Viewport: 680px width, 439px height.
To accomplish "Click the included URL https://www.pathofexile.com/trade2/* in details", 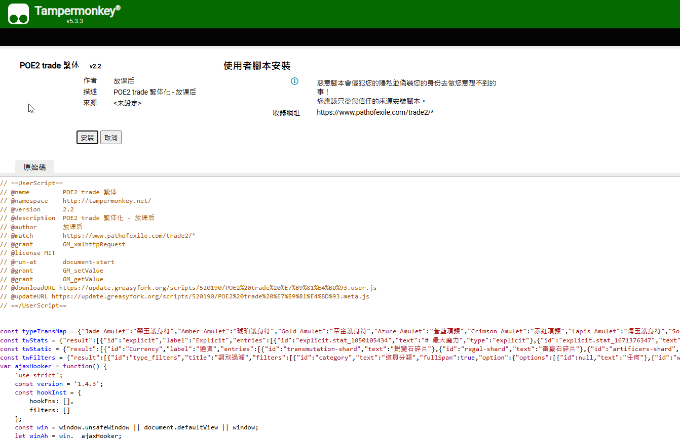I will click(375, 112).
